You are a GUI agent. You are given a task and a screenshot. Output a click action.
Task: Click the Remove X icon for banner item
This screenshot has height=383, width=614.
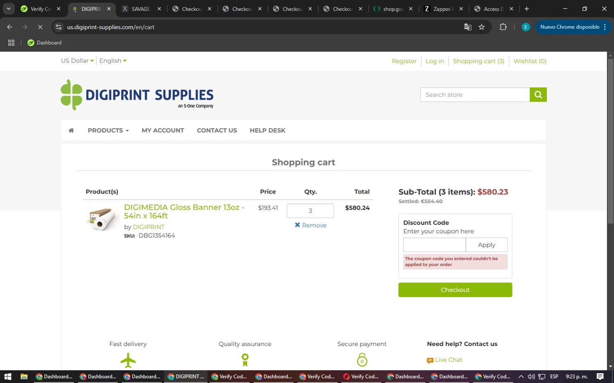(298, 225)
